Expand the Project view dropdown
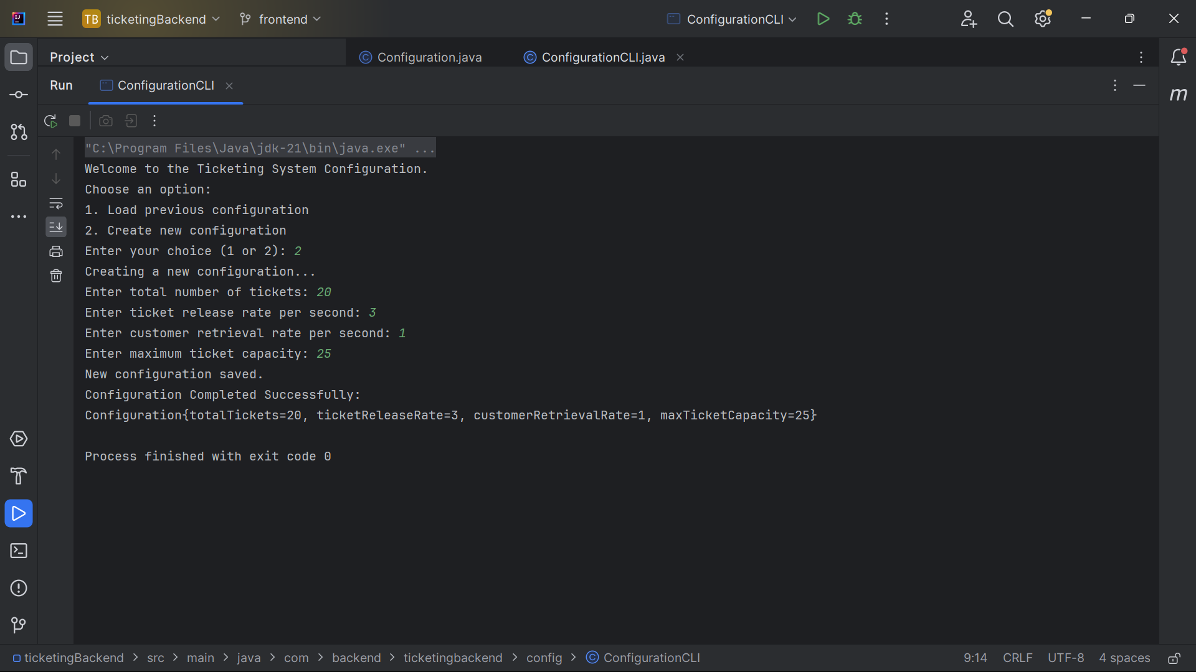 point(79,57)
